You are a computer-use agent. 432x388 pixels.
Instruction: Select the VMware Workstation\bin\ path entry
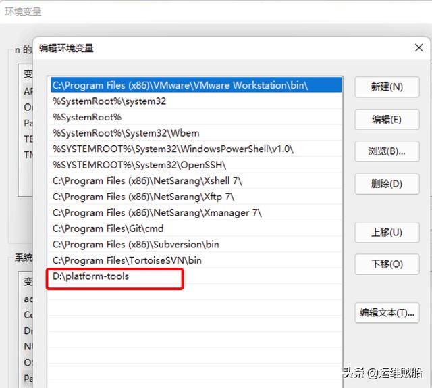click(195, 85)
